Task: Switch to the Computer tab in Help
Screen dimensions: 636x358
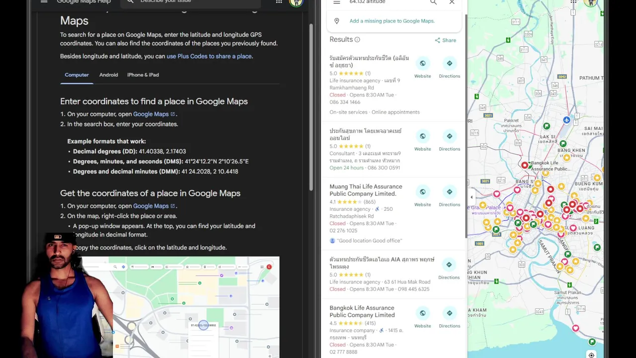Action: tap(77, 75)
